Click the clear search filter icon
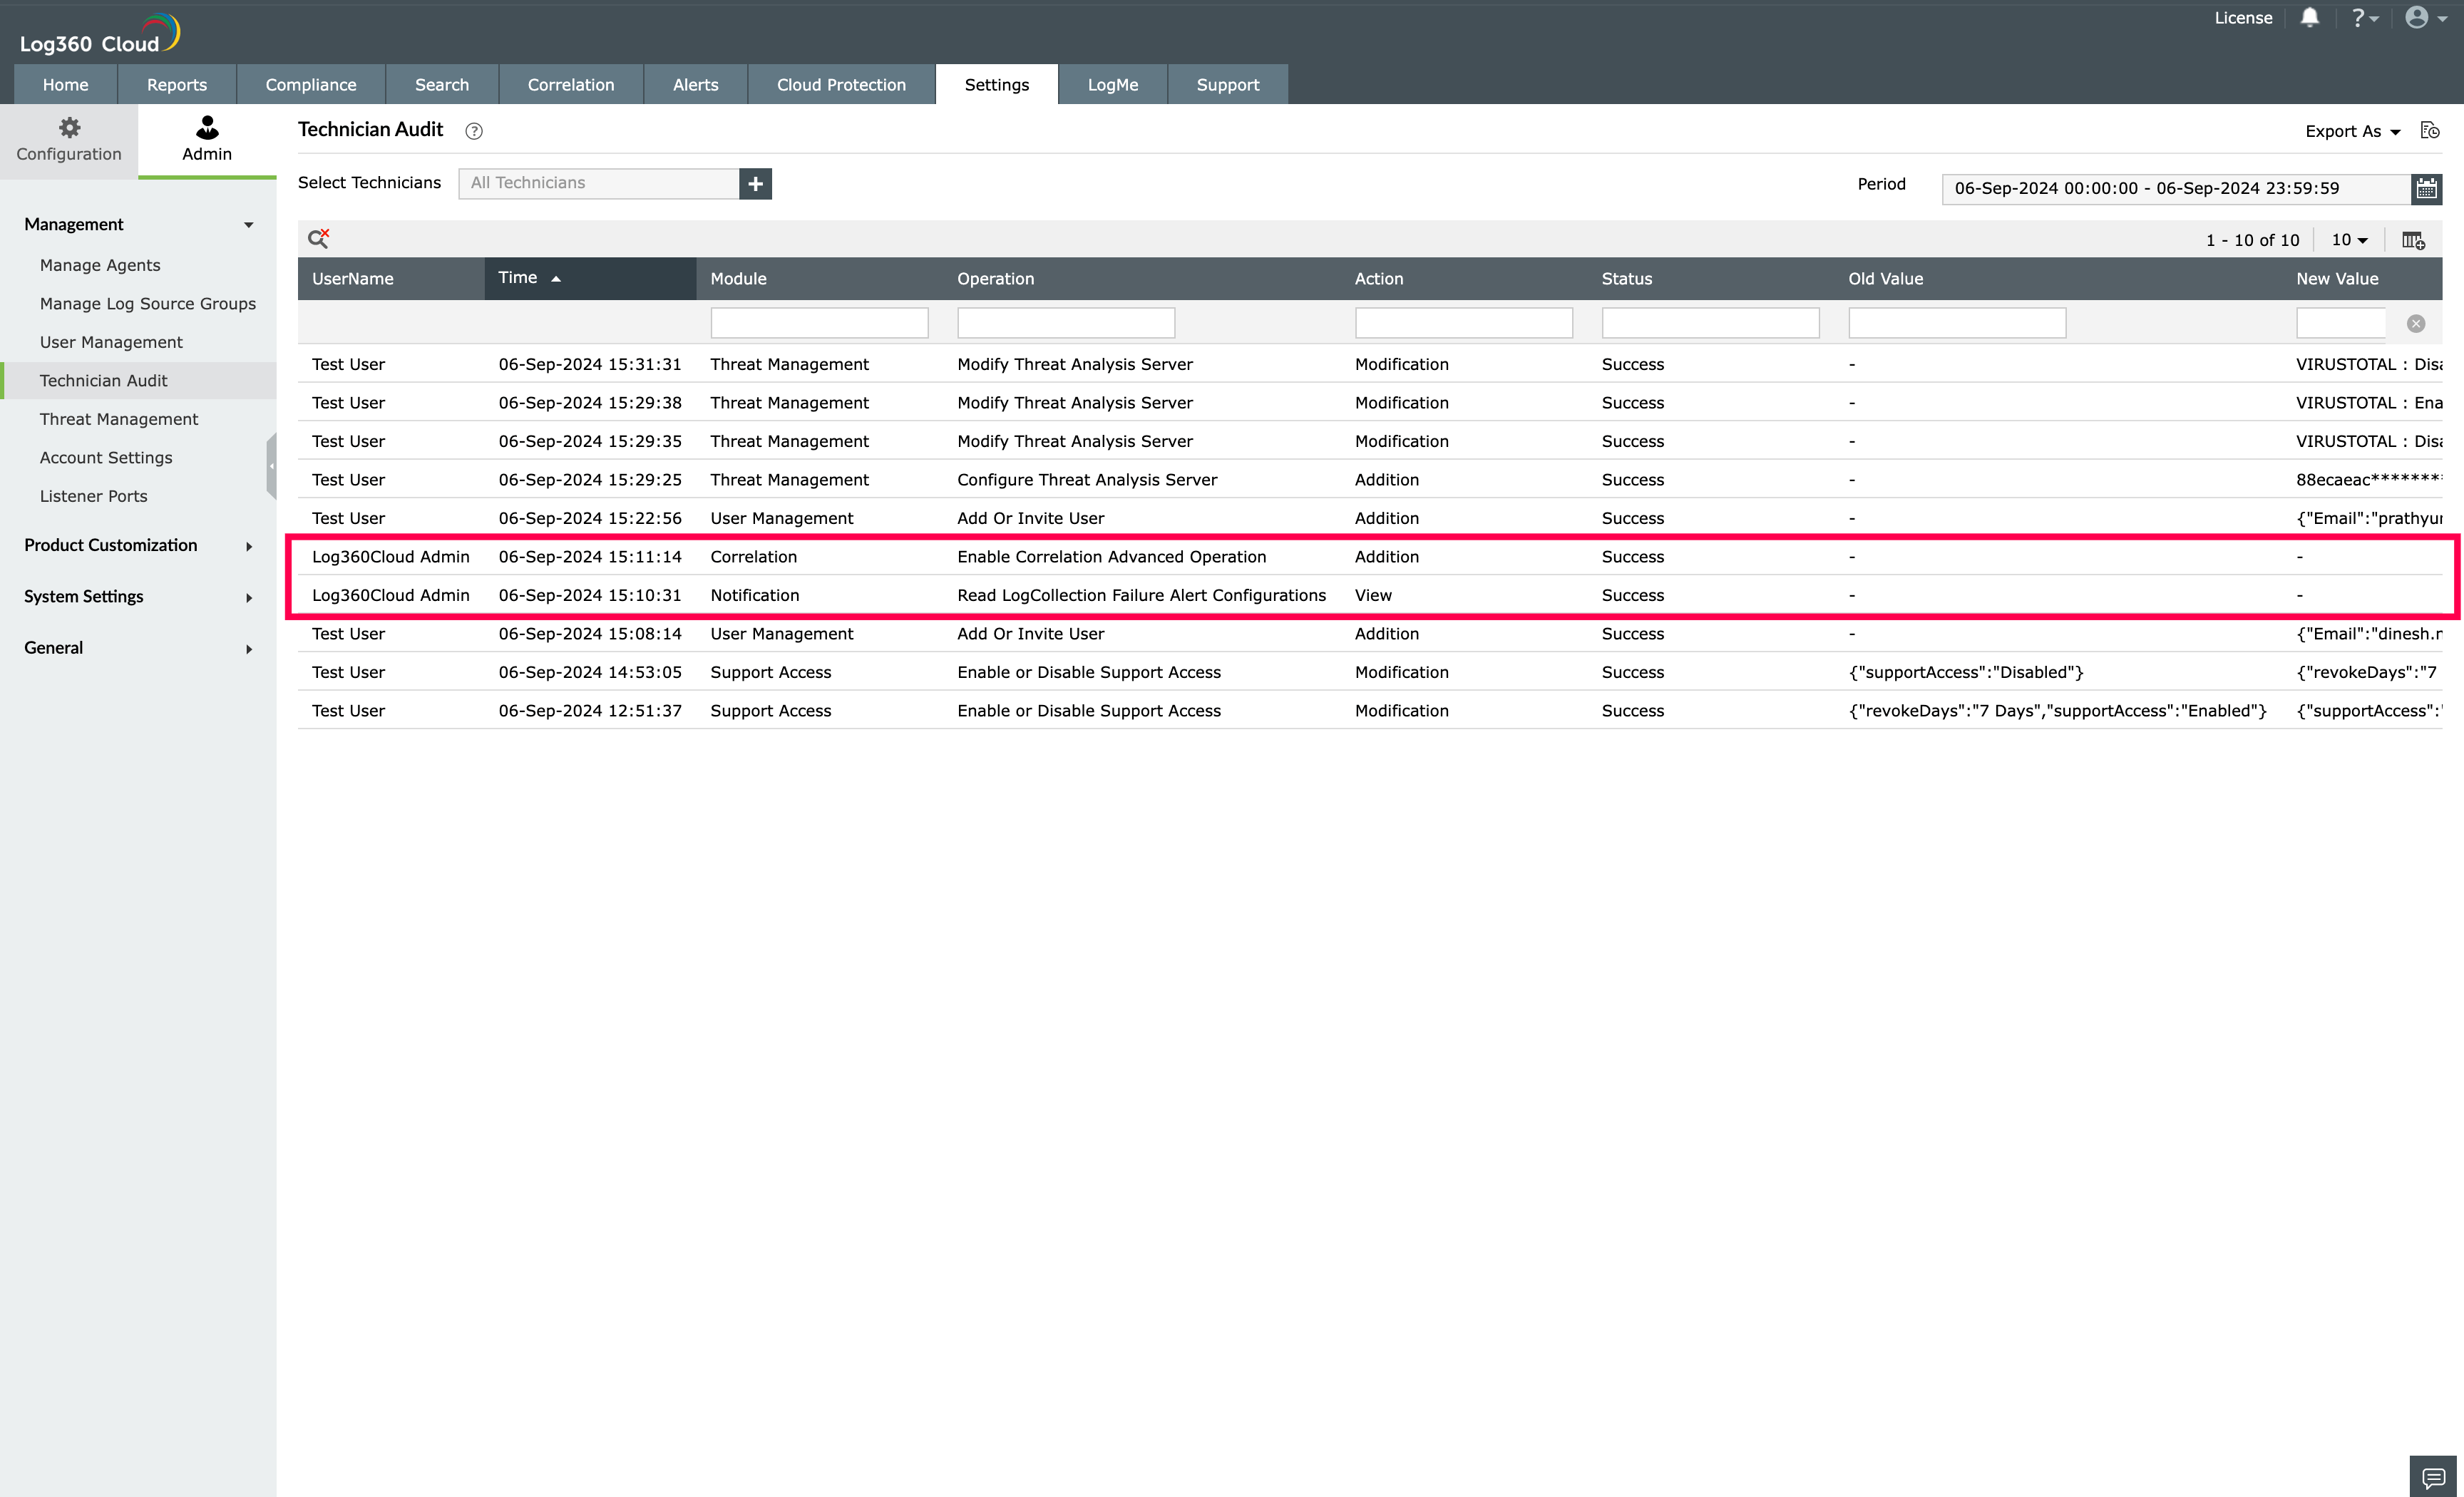The width and height of the screenshot is (2464, 1497). point(319,238)
